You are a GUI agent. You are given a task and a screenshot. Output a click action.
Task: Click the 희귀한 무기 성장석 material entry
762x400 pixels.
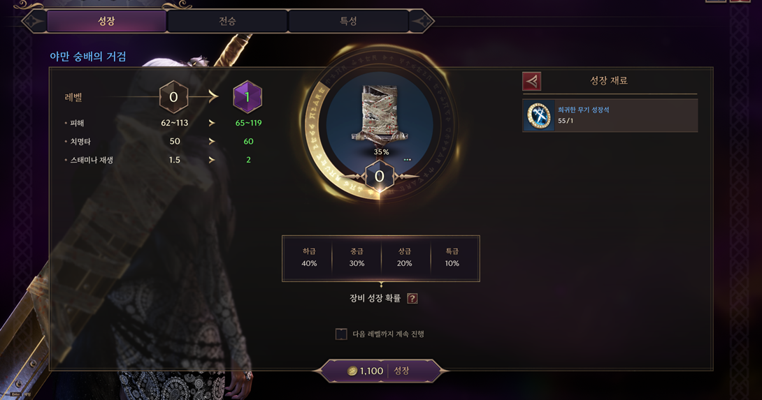(610, 116)
